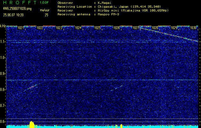Click the short meteor echo after 1026

pos(119,87)
